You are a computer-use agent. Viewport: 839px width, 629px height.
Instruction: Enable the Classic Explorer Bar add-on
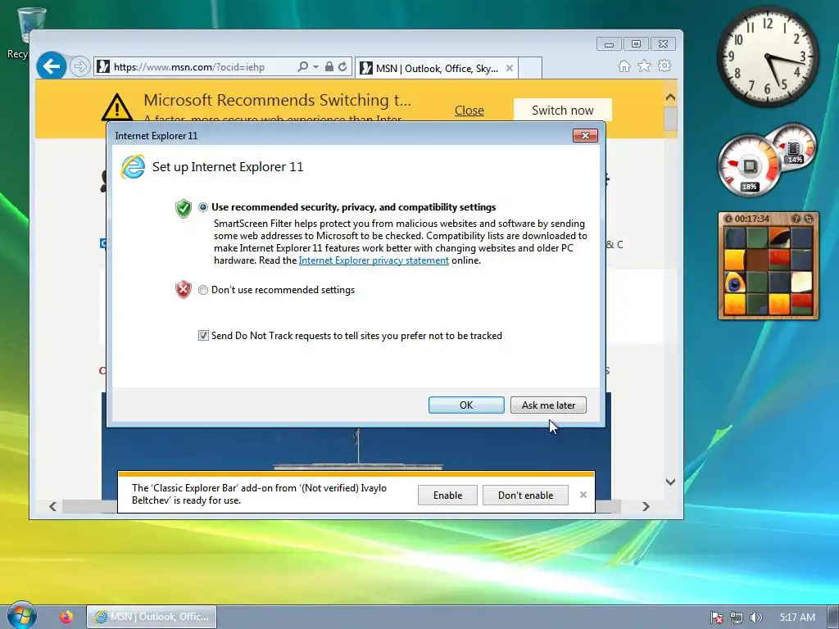[x=447, y=496]
